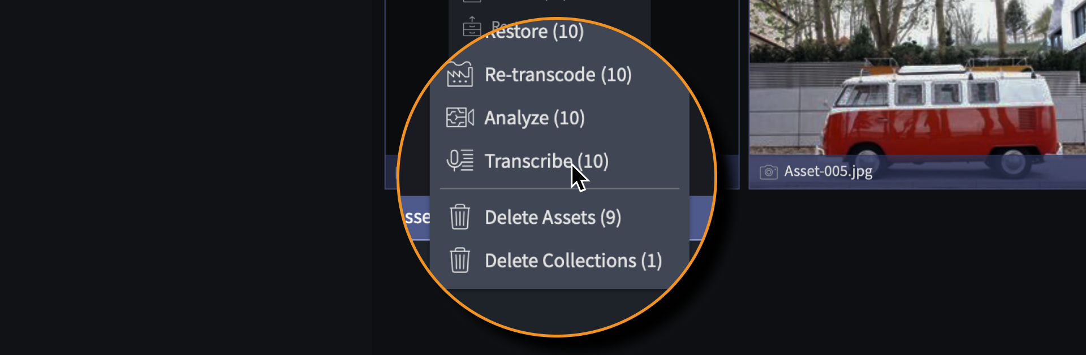Click the Analyze icon
1086x355 pixels.
tap(460, 118)
